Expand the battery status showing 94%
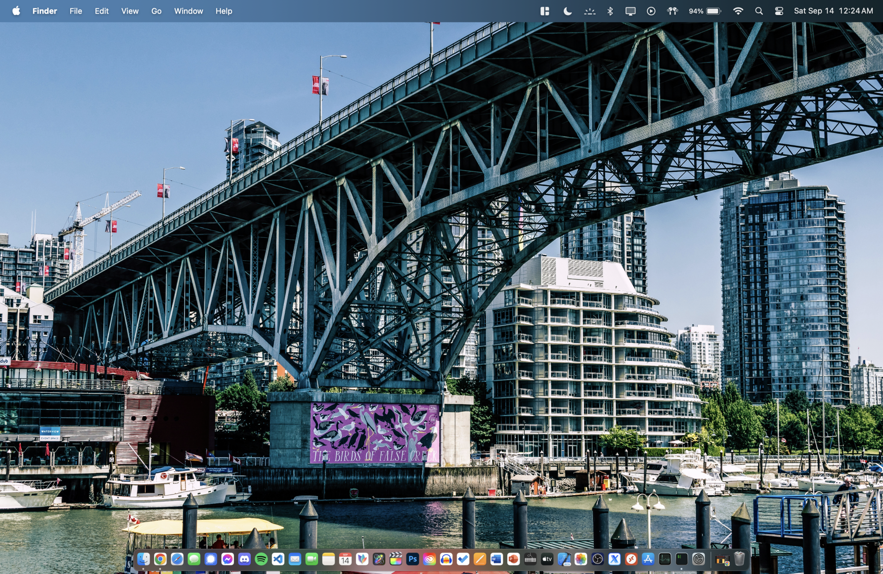The height and width of the screenshot is (574, 883). tap(705, 11)
